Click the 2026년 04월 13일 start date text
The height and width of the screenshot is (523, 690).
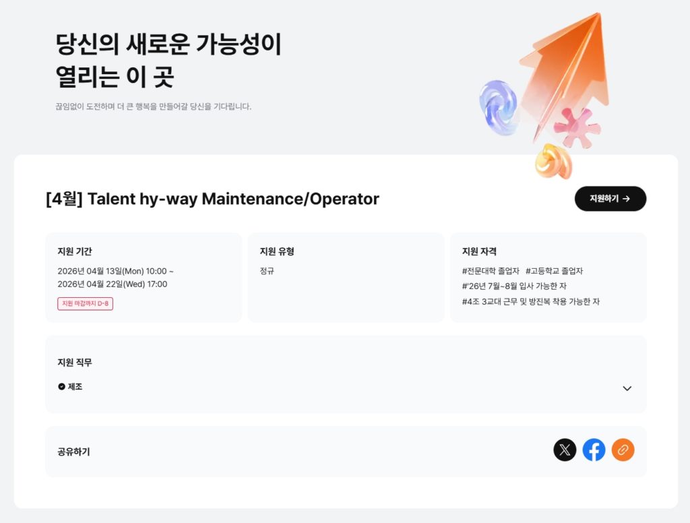coord(115,271)
